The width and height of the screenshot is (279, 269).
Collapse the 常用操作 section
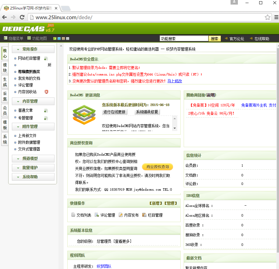coord(33,49)
